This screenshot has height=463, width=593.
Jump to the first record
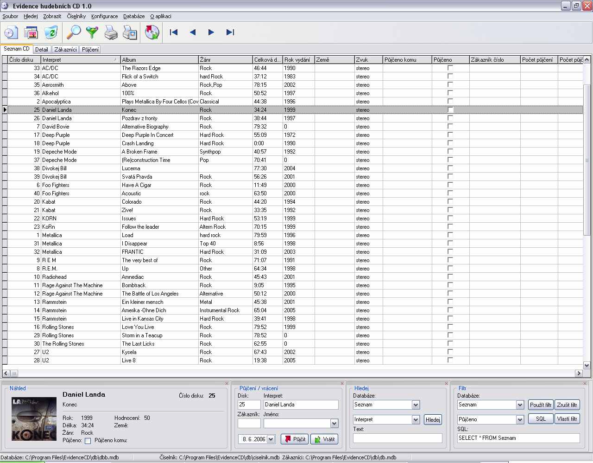[174, 32]
